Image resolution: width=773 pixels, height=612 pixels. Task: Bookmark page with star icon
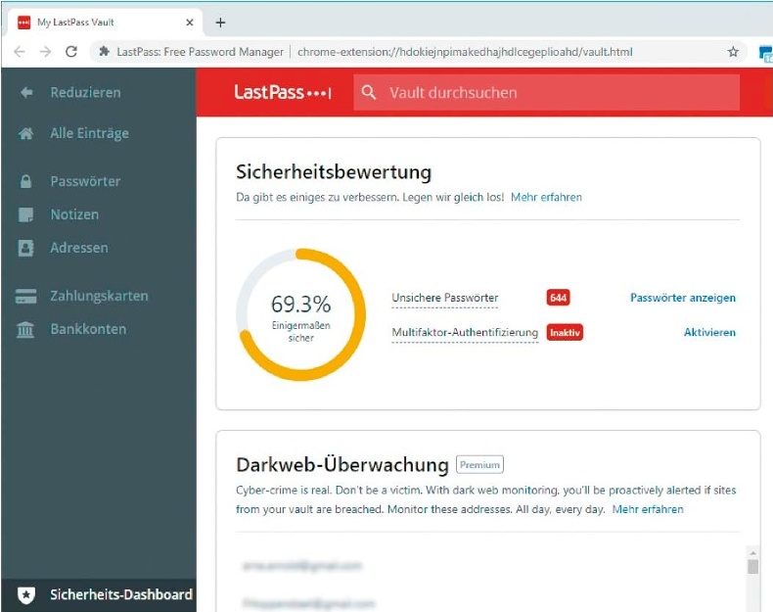coord(733,51)
